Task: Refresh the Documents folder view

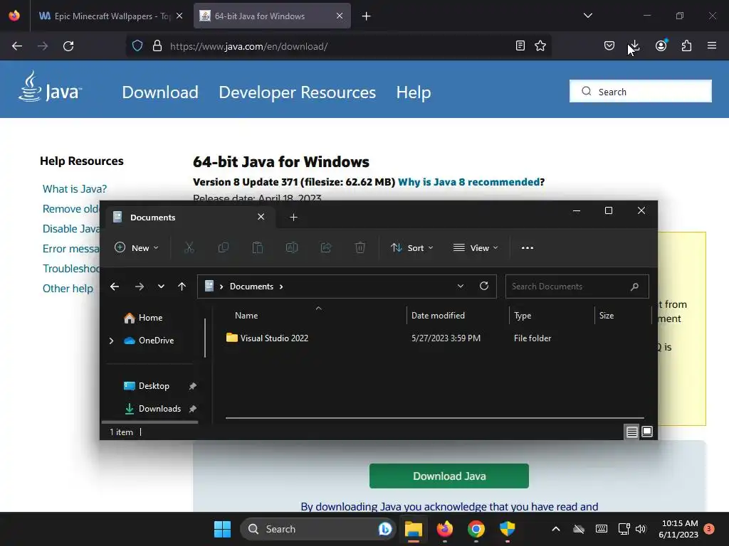Action: coord(484,286)
